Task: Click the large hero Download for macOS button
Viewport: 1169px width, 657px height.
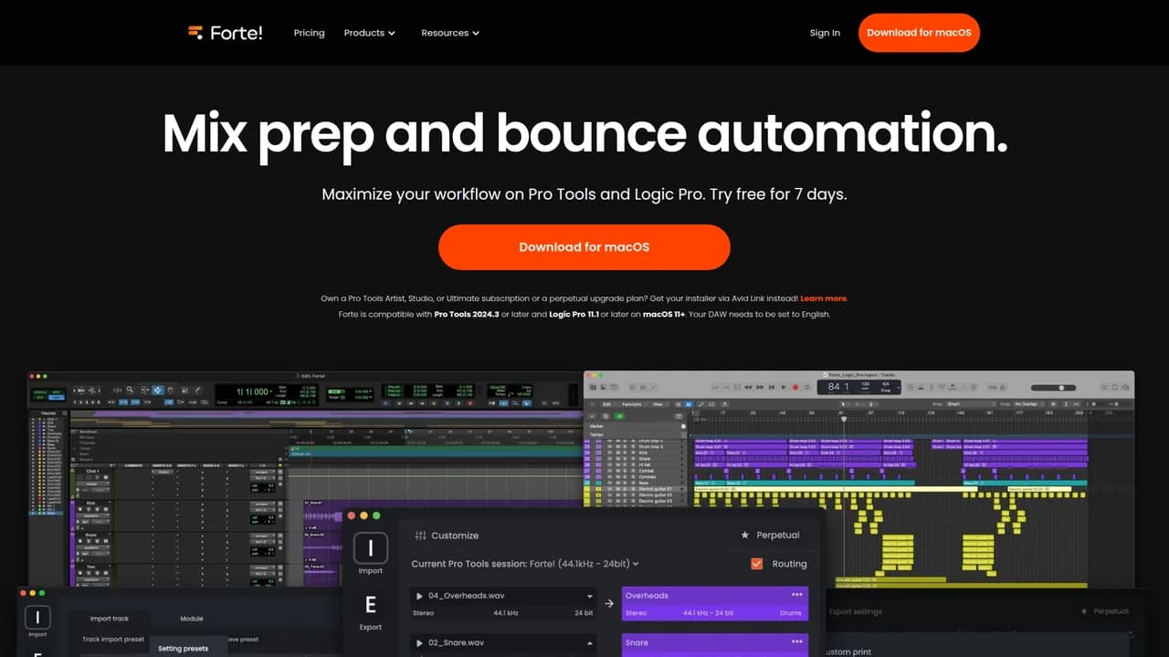Action: 584,247
